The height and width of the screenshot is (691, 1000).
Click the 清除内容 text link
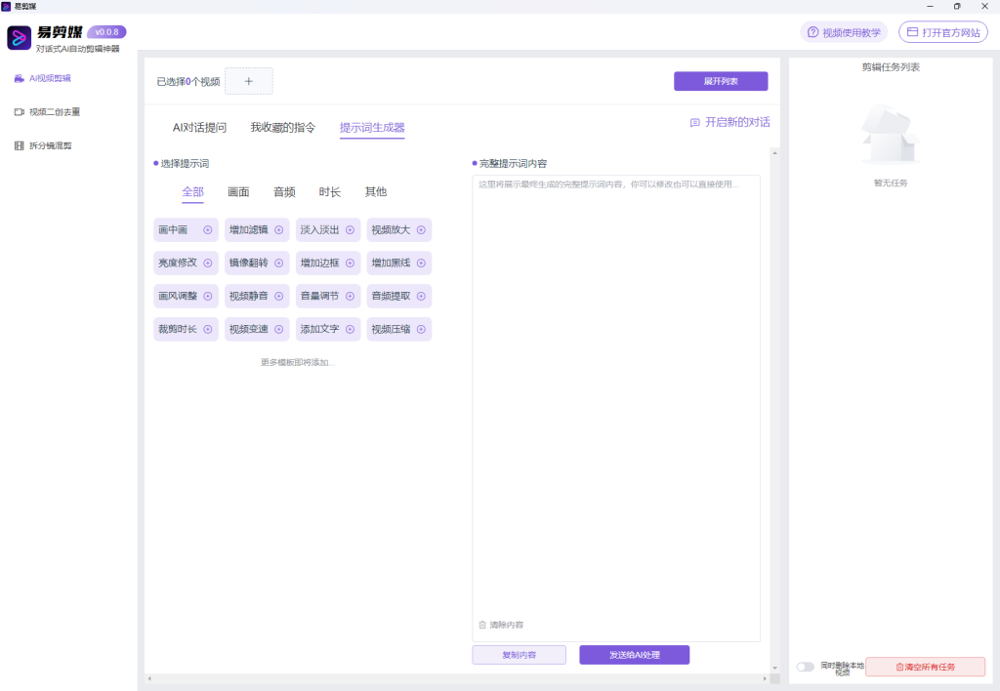507,625
